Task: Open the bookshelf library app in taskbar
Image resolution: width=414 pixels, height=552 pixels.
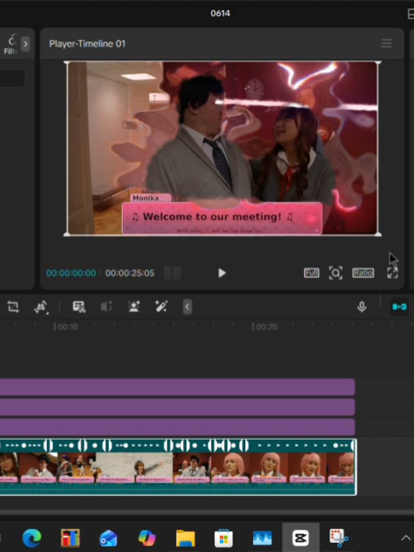Action: [x=70, y=538]
